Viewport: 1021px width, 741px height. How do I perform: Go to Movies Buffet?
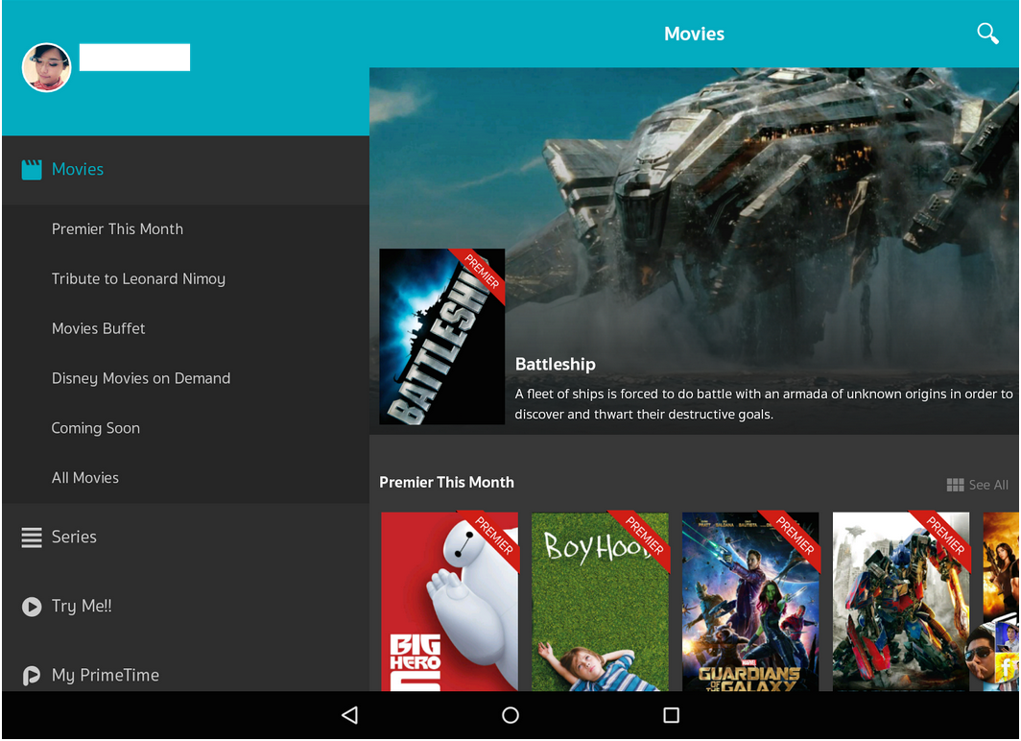(185, 329)
